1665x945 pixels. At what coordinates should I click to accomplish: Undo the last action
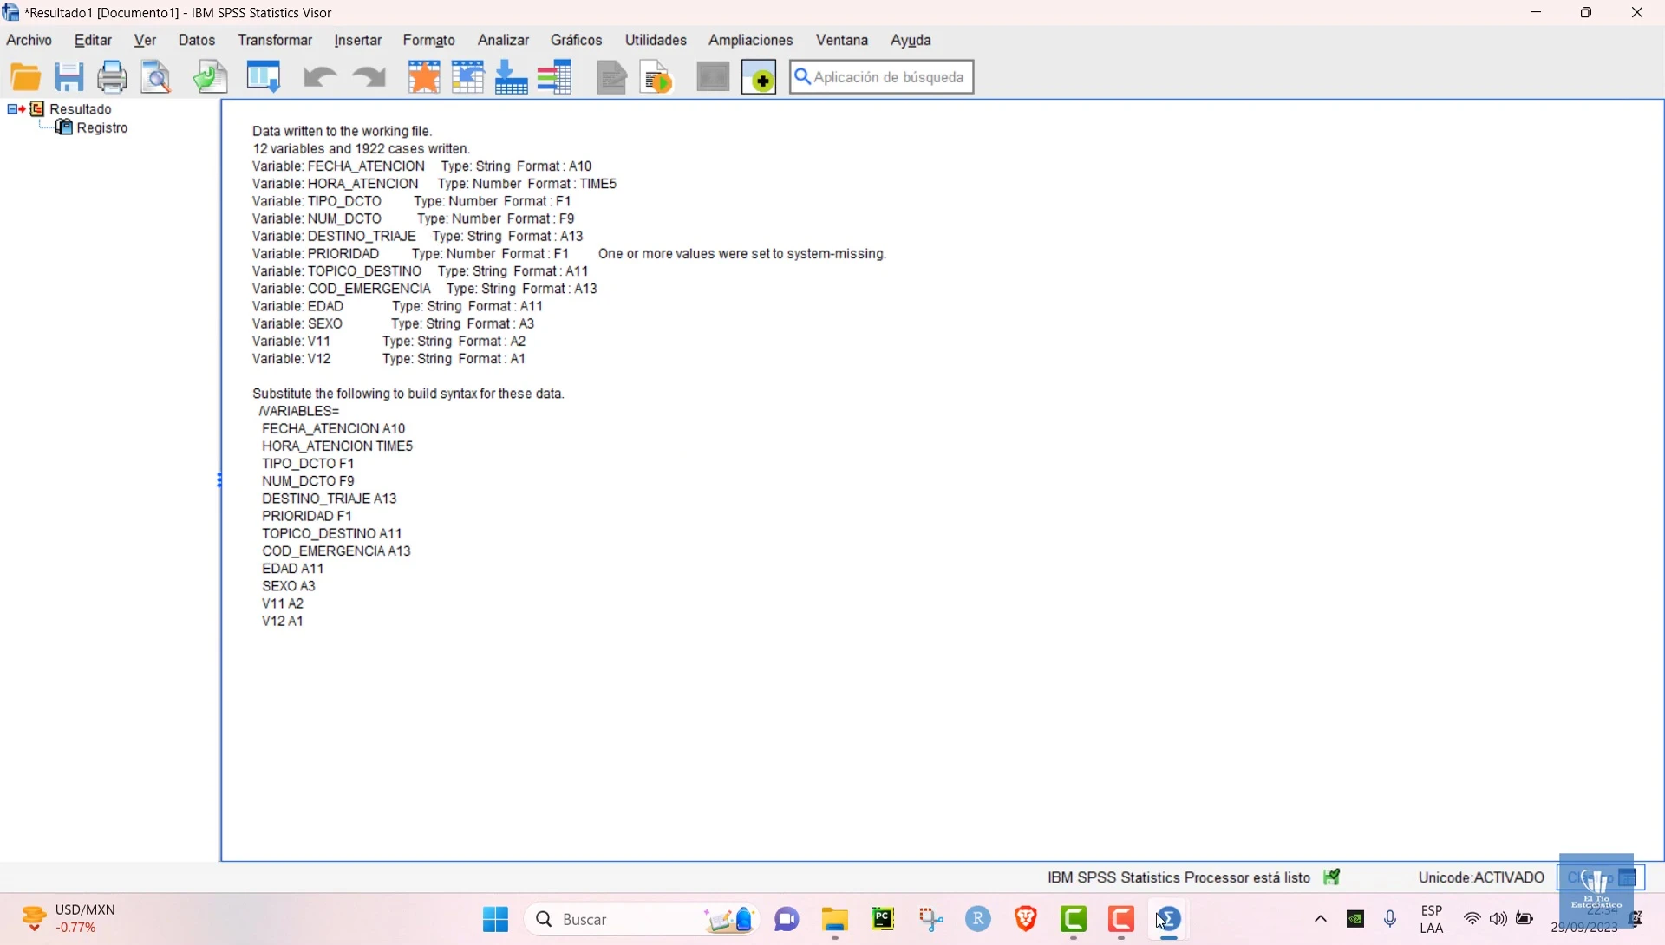pos(319,77)
